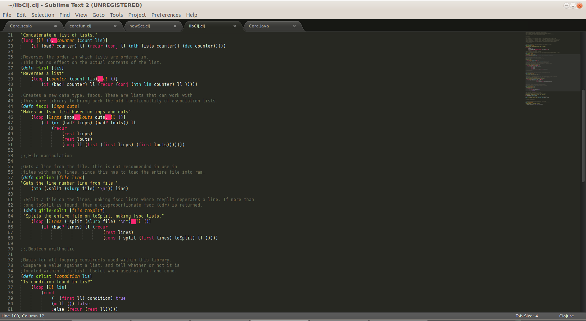Open the Project menu

pos(137,15)
